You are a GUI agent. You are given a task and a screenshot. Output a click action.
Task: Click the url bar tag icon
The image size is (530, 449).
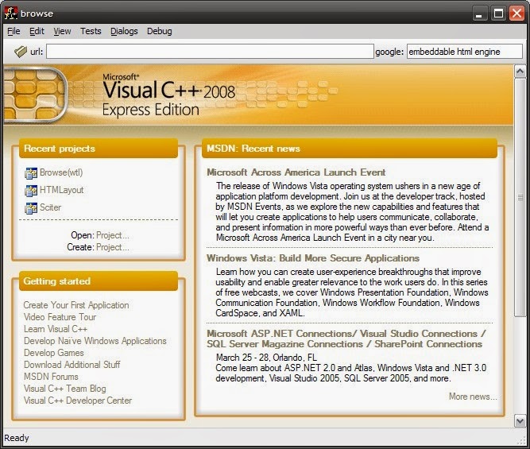(x=21, y=52)
